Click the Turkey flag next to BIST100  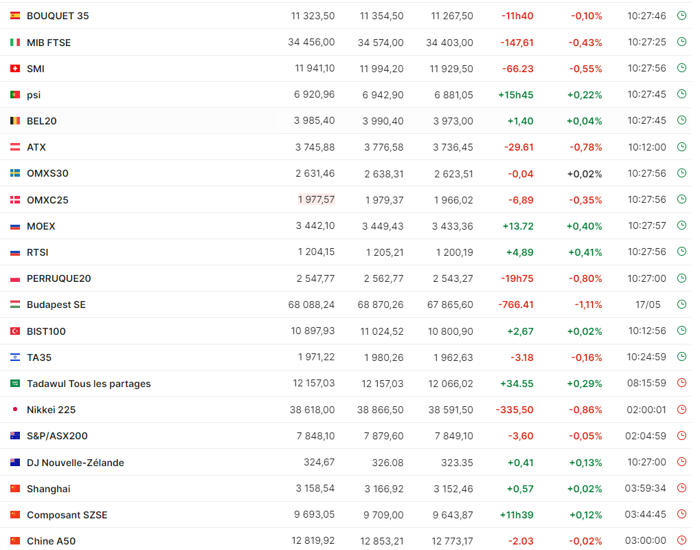coord(15,331)
